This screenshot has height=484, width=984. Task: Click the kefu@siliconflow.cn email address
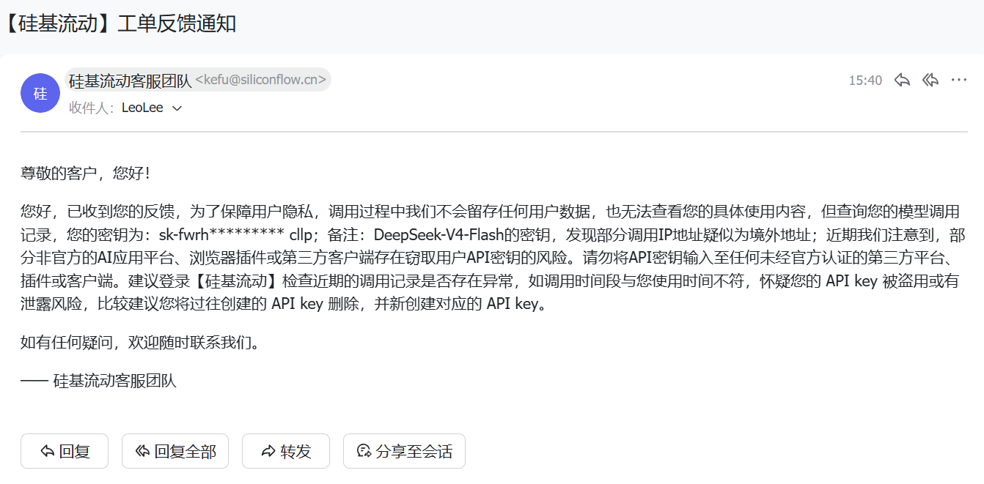(x=261, y=80)
